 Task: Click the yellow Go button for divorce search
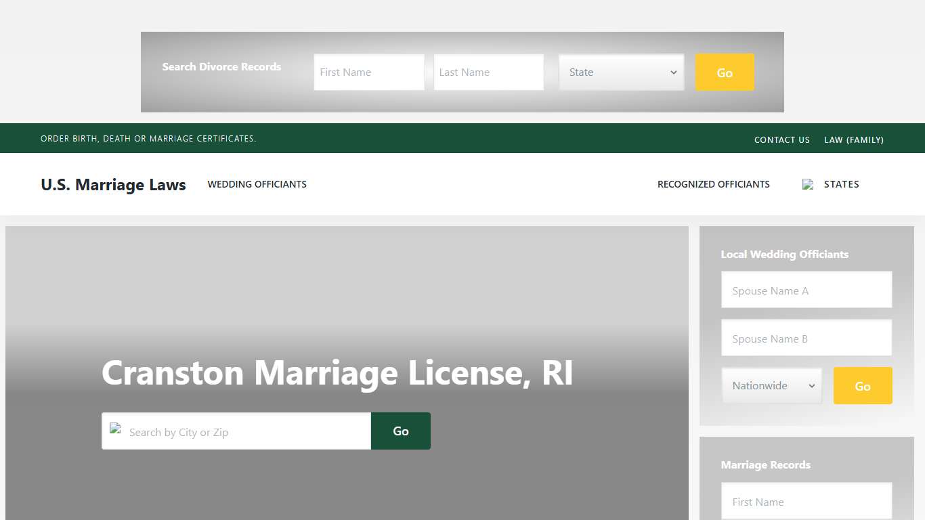coord(724,72)
